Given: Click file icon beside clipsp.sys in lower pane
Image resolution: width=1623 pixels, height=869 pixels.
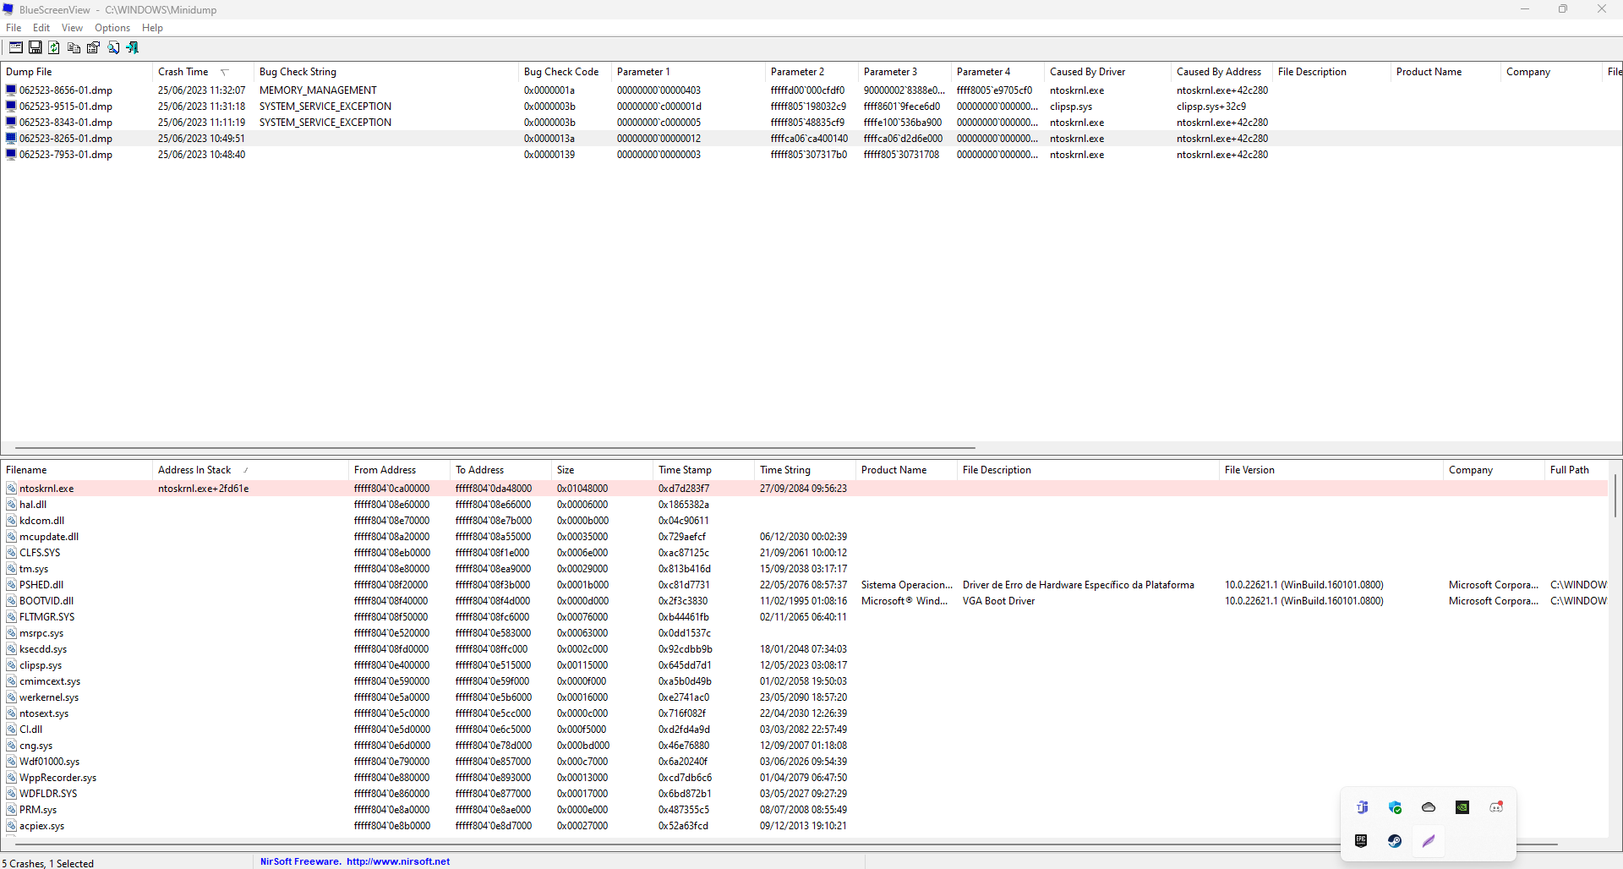Looking at the screenshot, I should (11, 665).
